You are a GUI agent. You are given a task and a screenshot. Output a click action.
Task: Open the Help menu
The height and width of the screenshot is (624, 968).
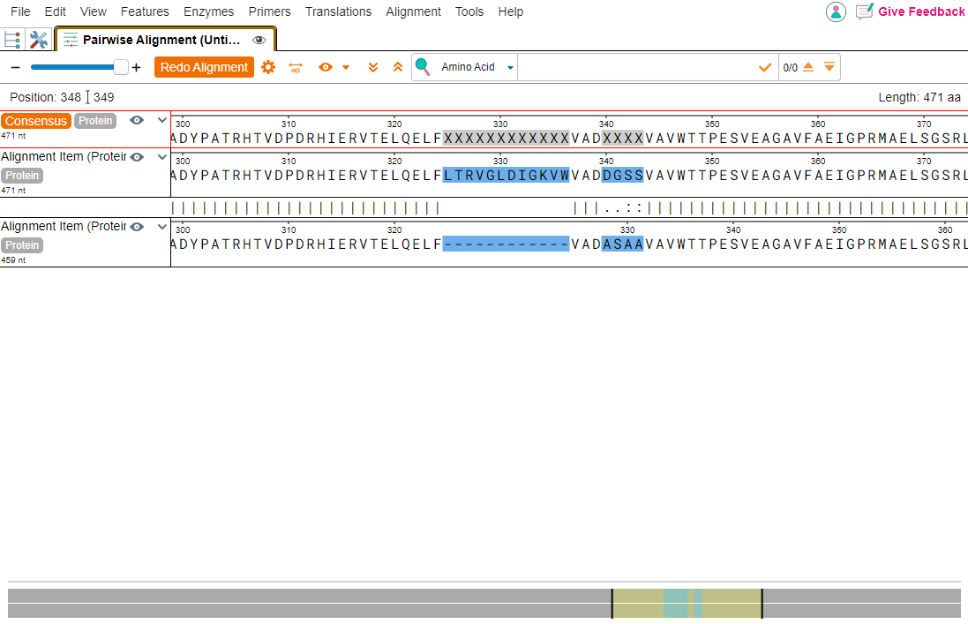(x=511, y=11)
